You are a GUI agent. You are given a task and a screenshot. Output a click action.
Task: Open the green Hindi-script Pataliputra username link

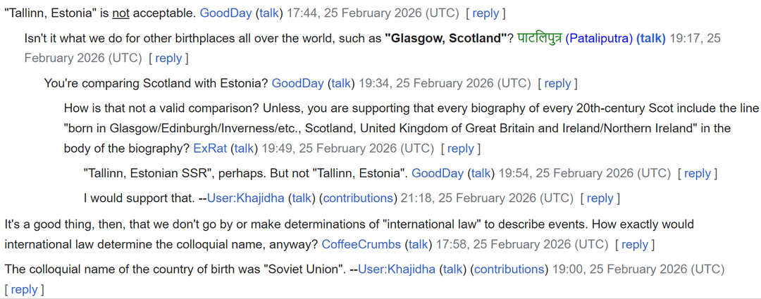click(x=539, y=38)
